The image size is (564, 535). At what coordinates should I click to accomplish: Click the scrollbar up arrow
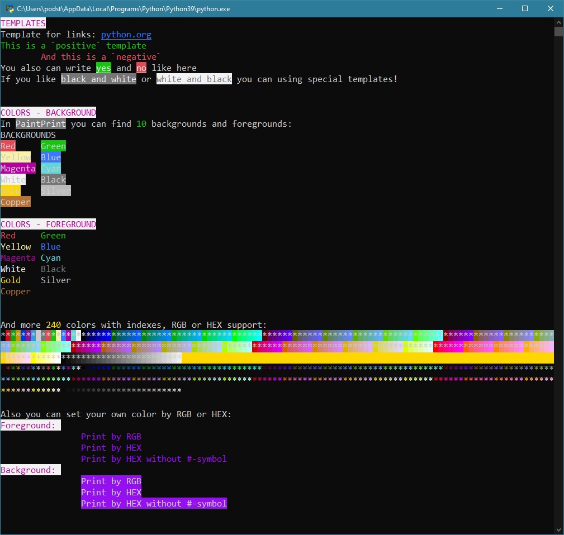point(558,22)
